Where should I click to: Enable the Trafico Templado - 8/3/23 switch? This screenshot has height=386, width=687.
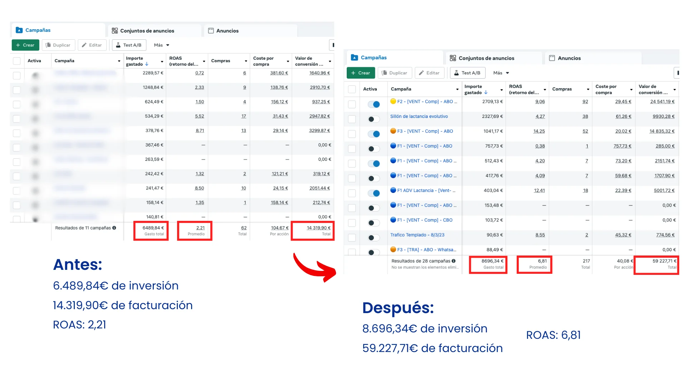point(374,238)
